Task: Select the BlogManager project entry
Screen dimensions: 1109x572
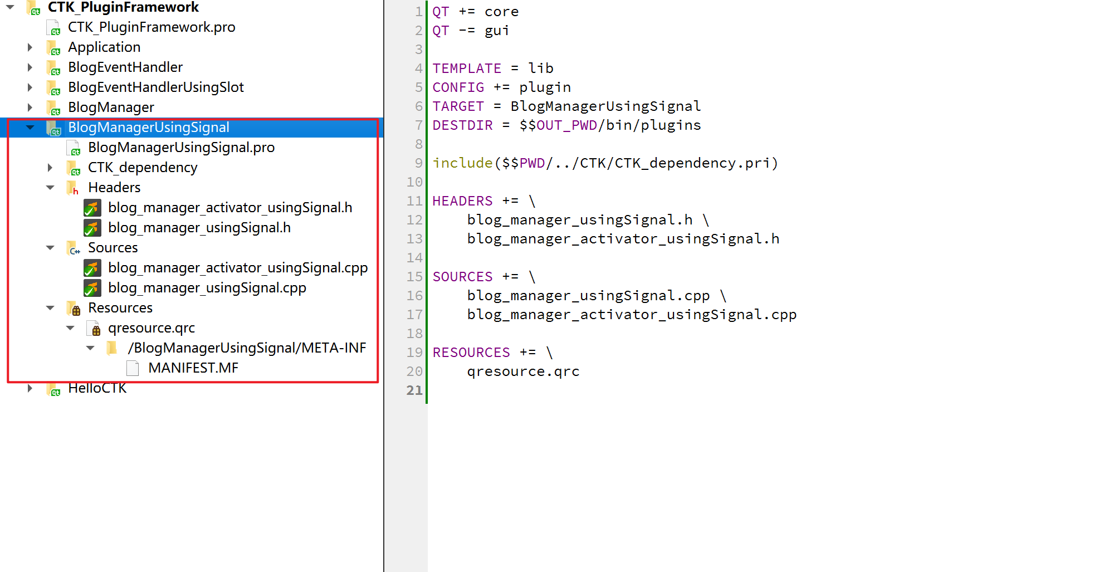Action: 111,107
